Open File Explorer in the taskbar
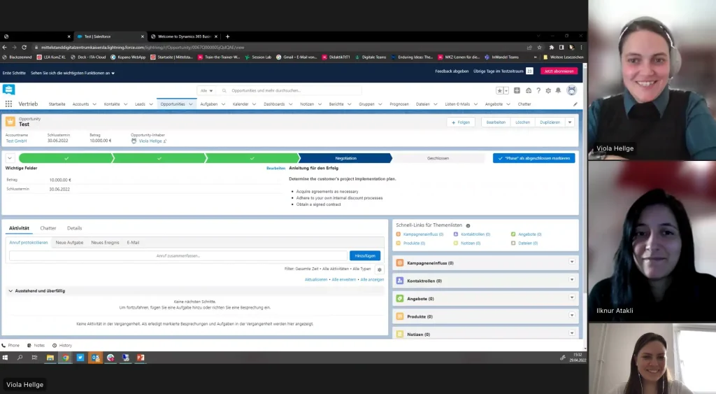 pyautogui.click(x=50, y=358)
